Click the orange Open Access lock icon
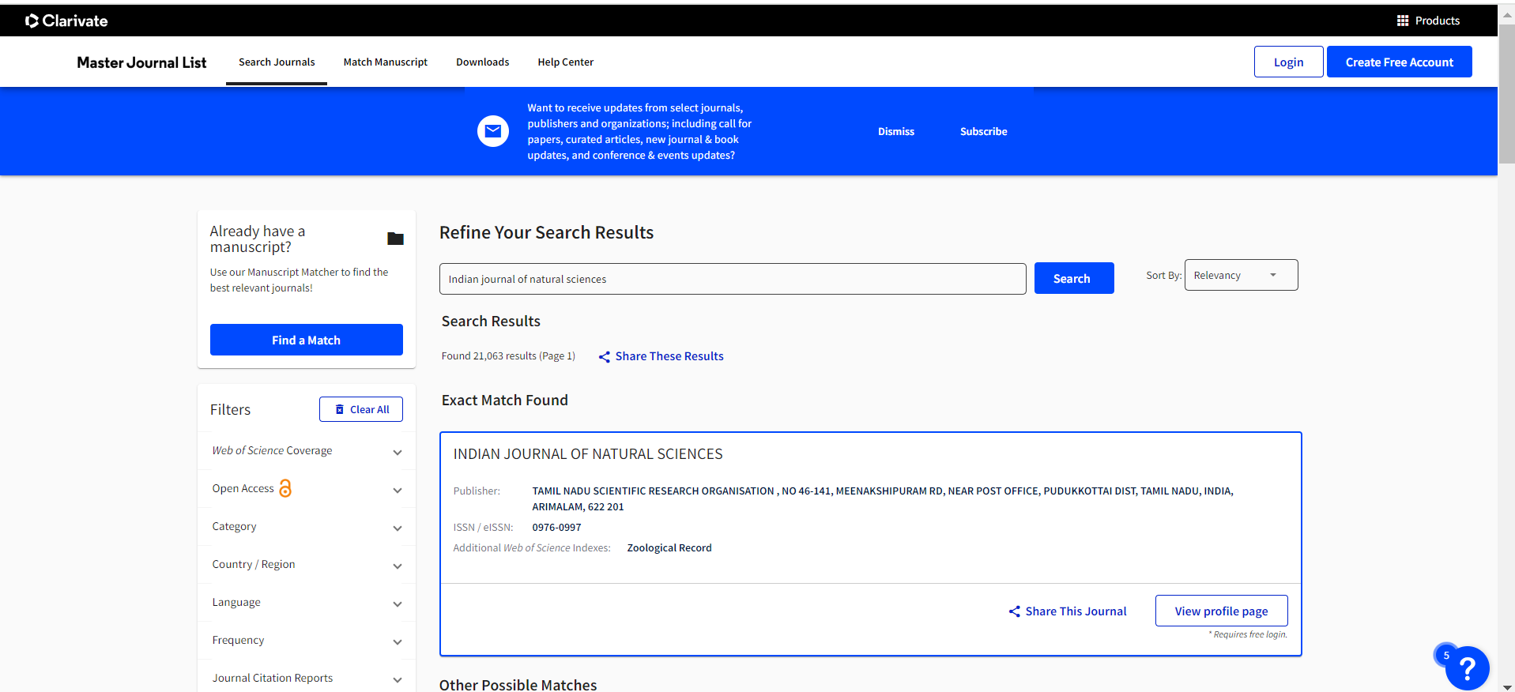 tap(285, 488)
